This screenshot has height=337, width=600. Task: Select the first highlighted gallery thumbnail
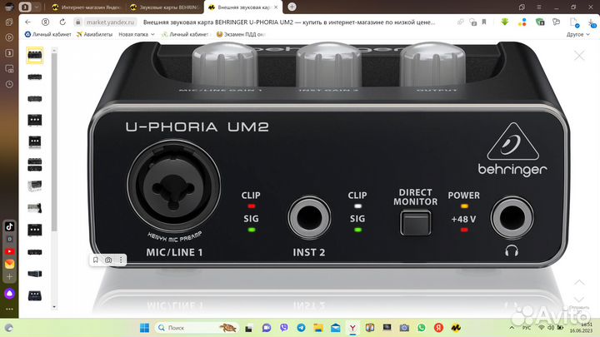[35, 56]
